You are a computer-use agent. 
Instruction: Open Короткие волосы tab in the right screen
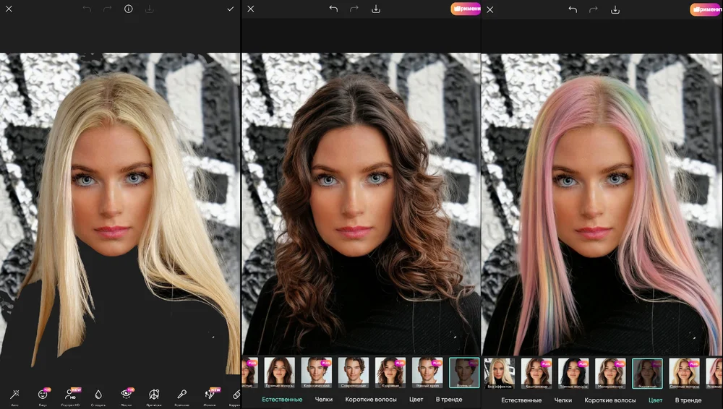pos(610,400)
